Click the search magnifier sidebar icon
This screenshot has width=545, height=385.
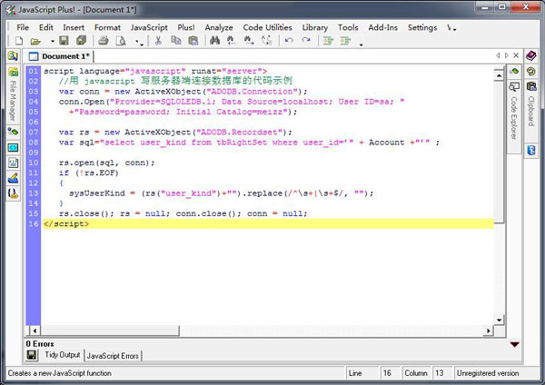tap(13, 55)
